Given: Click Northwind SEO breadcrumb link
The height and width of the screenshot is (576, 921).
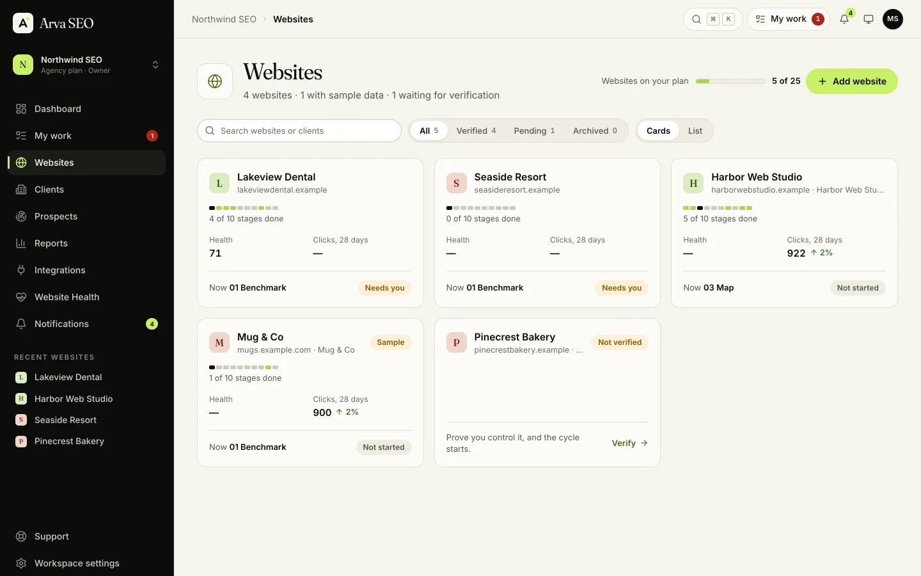Looking at the screenshot, I should pyautogui.click(x=224, y=19).
